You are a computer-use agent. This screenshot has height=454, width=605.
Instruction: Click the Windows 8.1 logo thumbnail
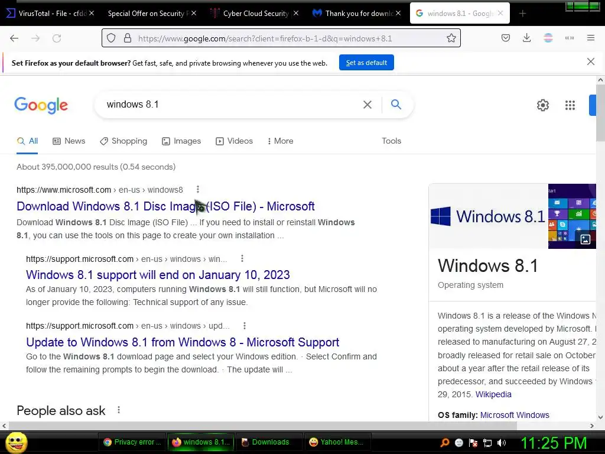(488, 216)
